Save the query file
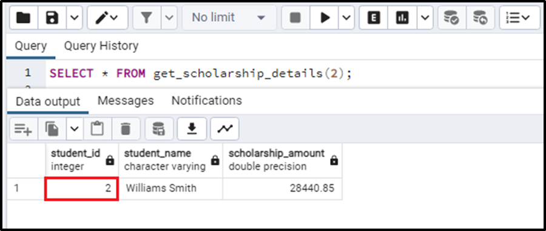 coord(52,18)
